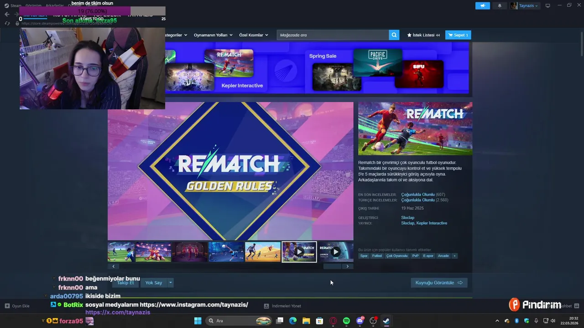Click release date 19 Haz 2025
The height and width of the screenshot is (328, 584).
[412, 208]
